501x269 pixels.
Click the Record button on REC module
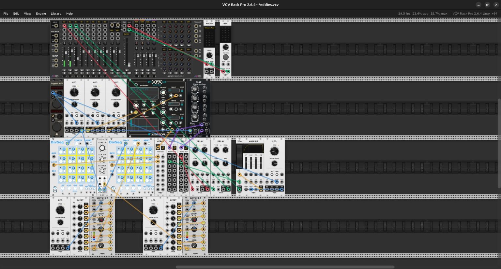pyautogui.click(x=226, y=57)
